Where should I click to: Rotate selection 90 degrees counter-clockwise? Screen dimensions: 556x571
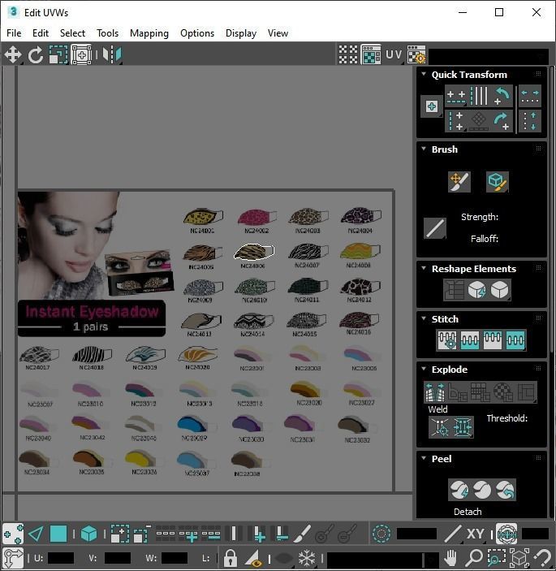[502, 96]
